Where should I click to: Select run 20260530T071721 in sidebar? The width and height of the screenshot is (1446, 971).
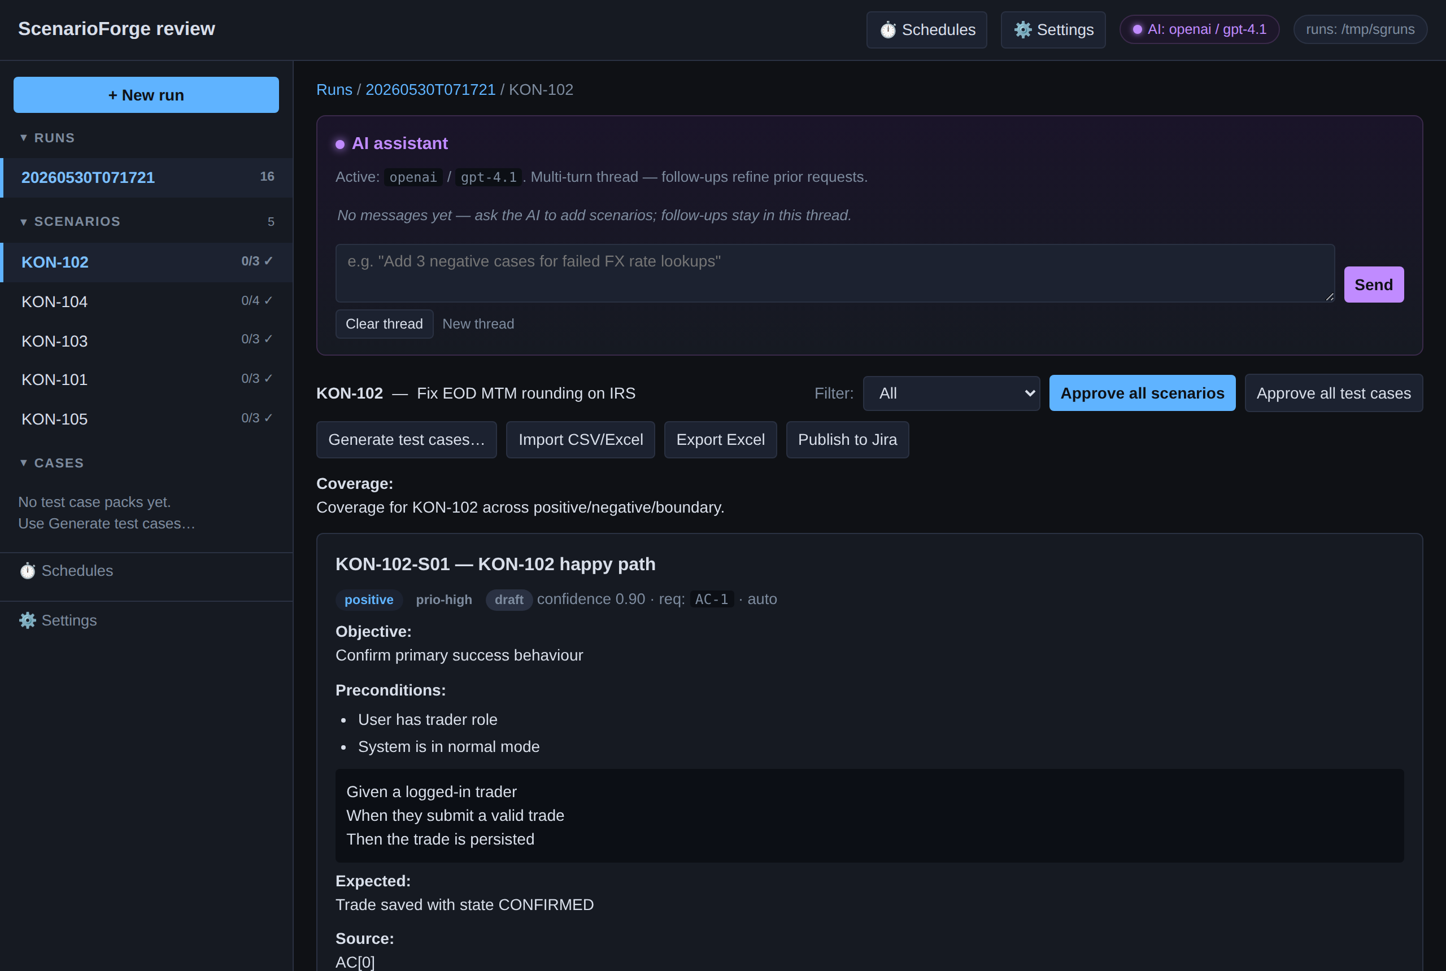pos(146,178)
